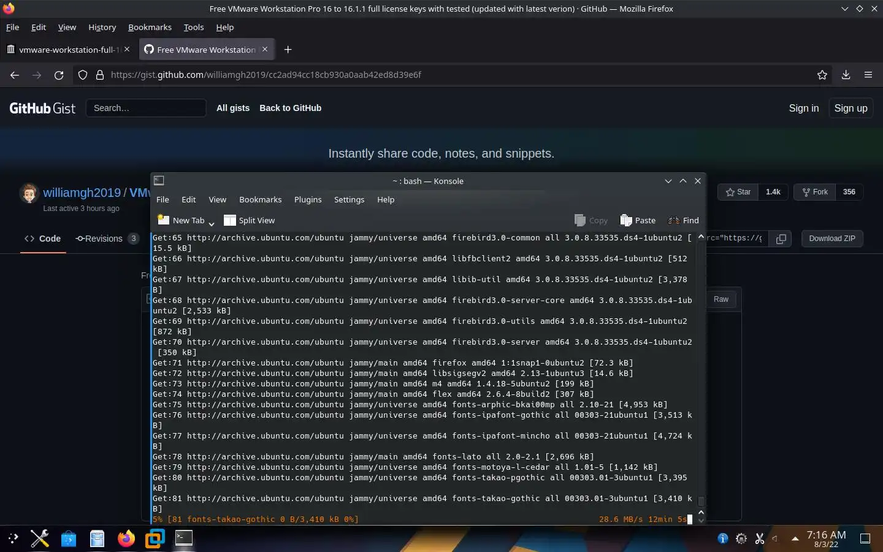This screenshot has width=883, height=552.
Task: Click Sign in on GitHub Gist
Action: click(804, 108)
